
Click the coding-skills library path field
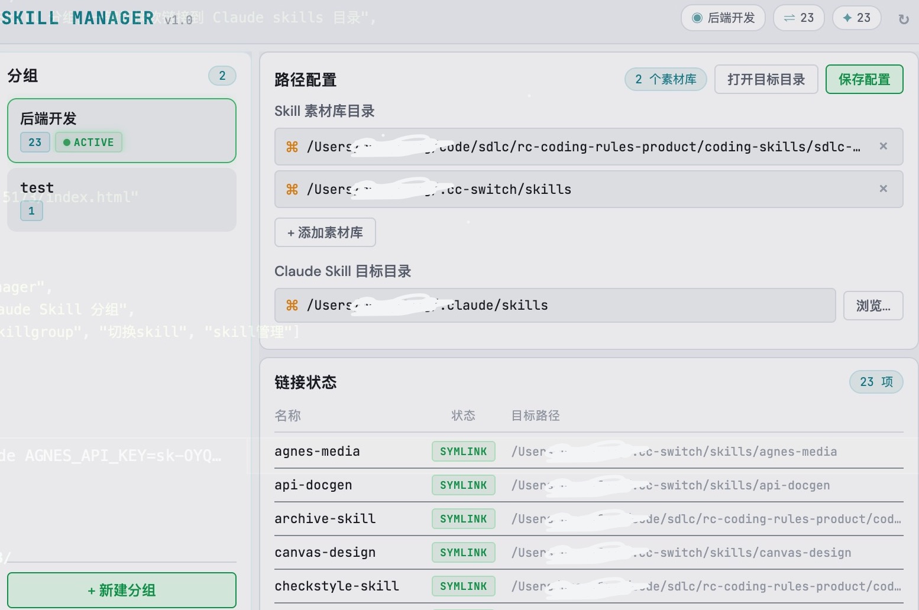589,147
